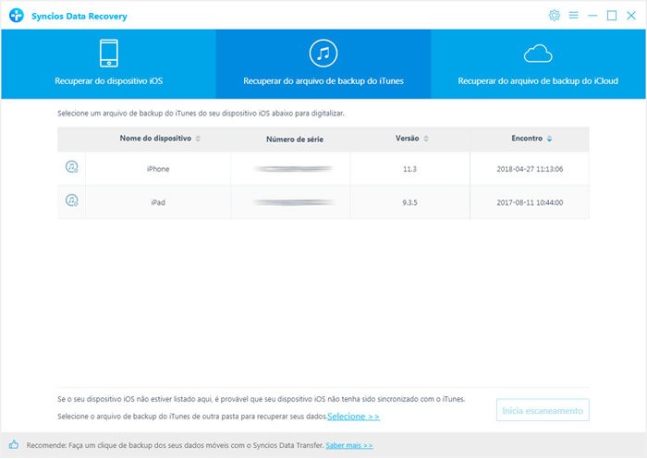Open Recuperar do arquivo de backup do iCloud tab

coord(538,64)
